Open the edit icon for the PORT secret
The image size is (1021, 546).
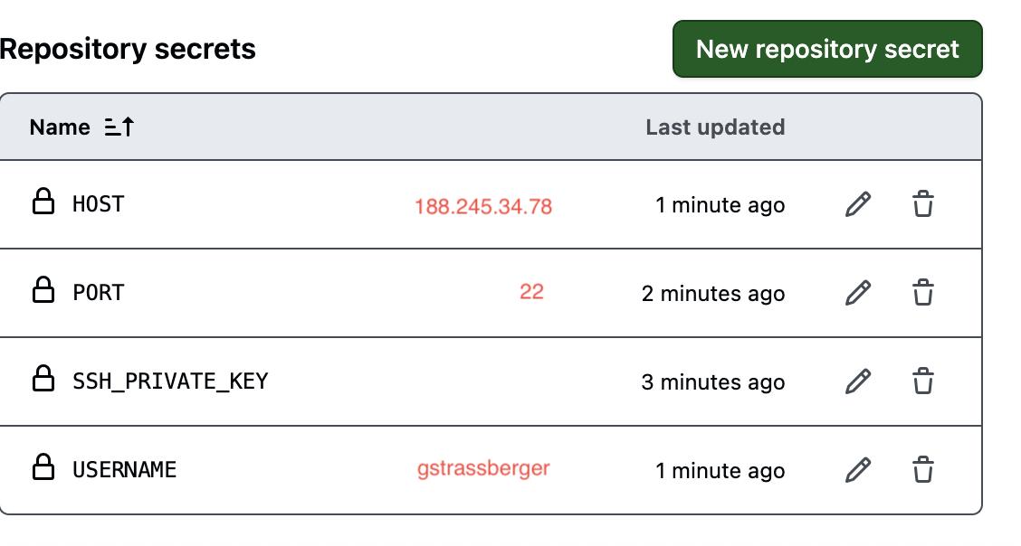[856, 293]
